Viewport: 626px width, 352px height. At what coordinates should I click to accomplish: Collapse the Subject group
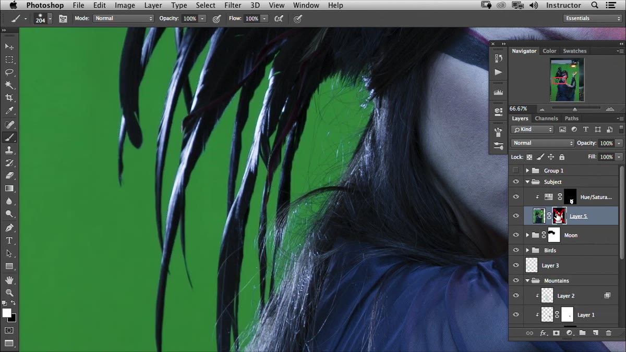pyautogui.click(x=527, y=182)
